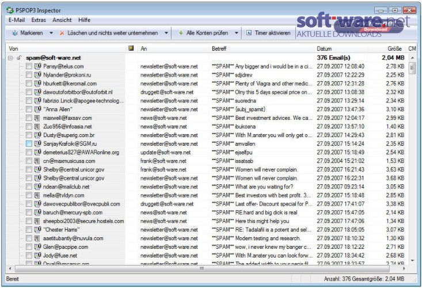
Task: Click the Timer aktivieren clock icon
Action: pyautogui.click(x=249, y=33)
